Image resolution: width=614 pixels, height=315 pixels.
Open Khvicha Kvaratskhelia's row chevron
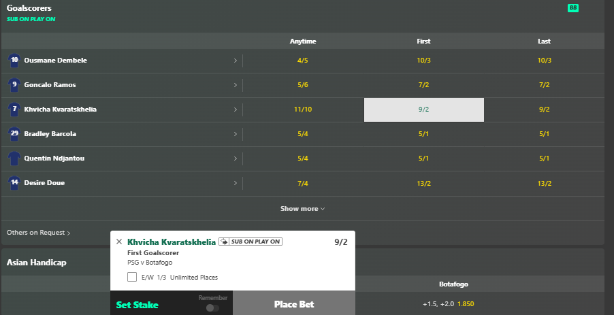pos(236,110)
